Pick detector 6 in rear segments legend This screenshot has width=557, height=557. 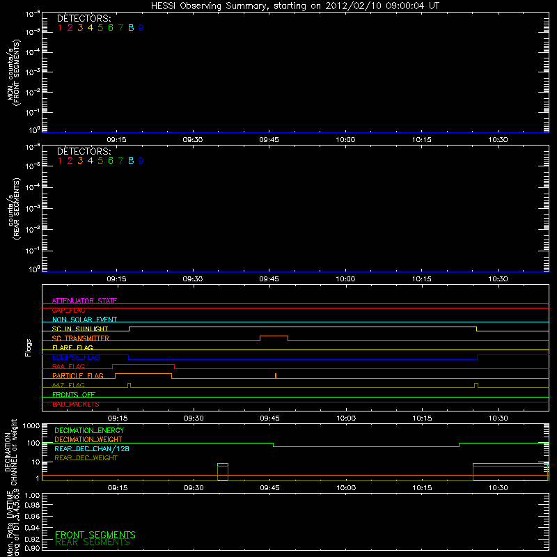click(111, 161)
